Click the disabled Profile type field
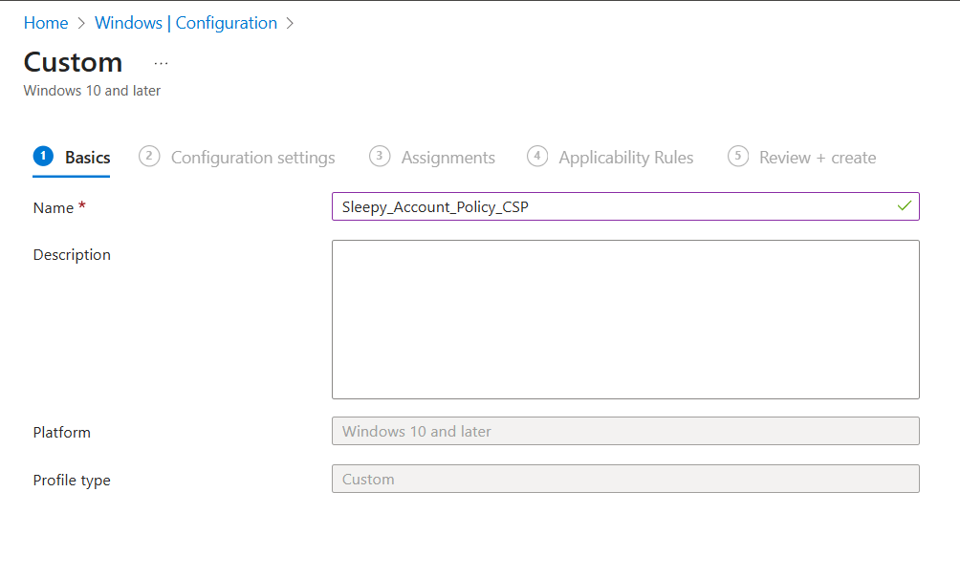This screenshot has width=960, height=578. click(625, 479)
